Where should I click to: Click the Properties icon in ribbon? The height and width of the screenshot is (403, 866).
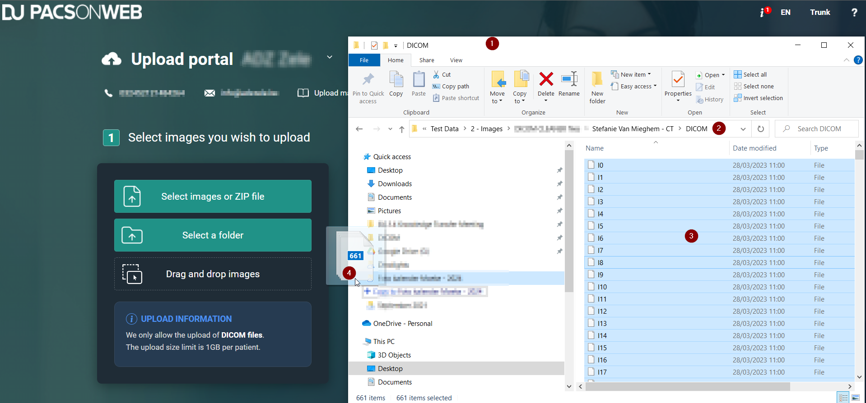click(x=678, y=79)
